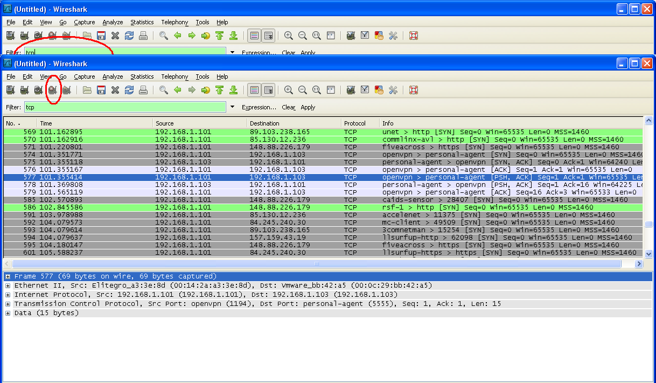Open Help lifebuoy icon in back window
This screenshot has width=656, height=383.
click(414, 36)
